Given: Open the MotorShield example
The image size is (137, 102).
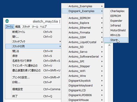Looking at the screenshot, I should pos(116,30).
